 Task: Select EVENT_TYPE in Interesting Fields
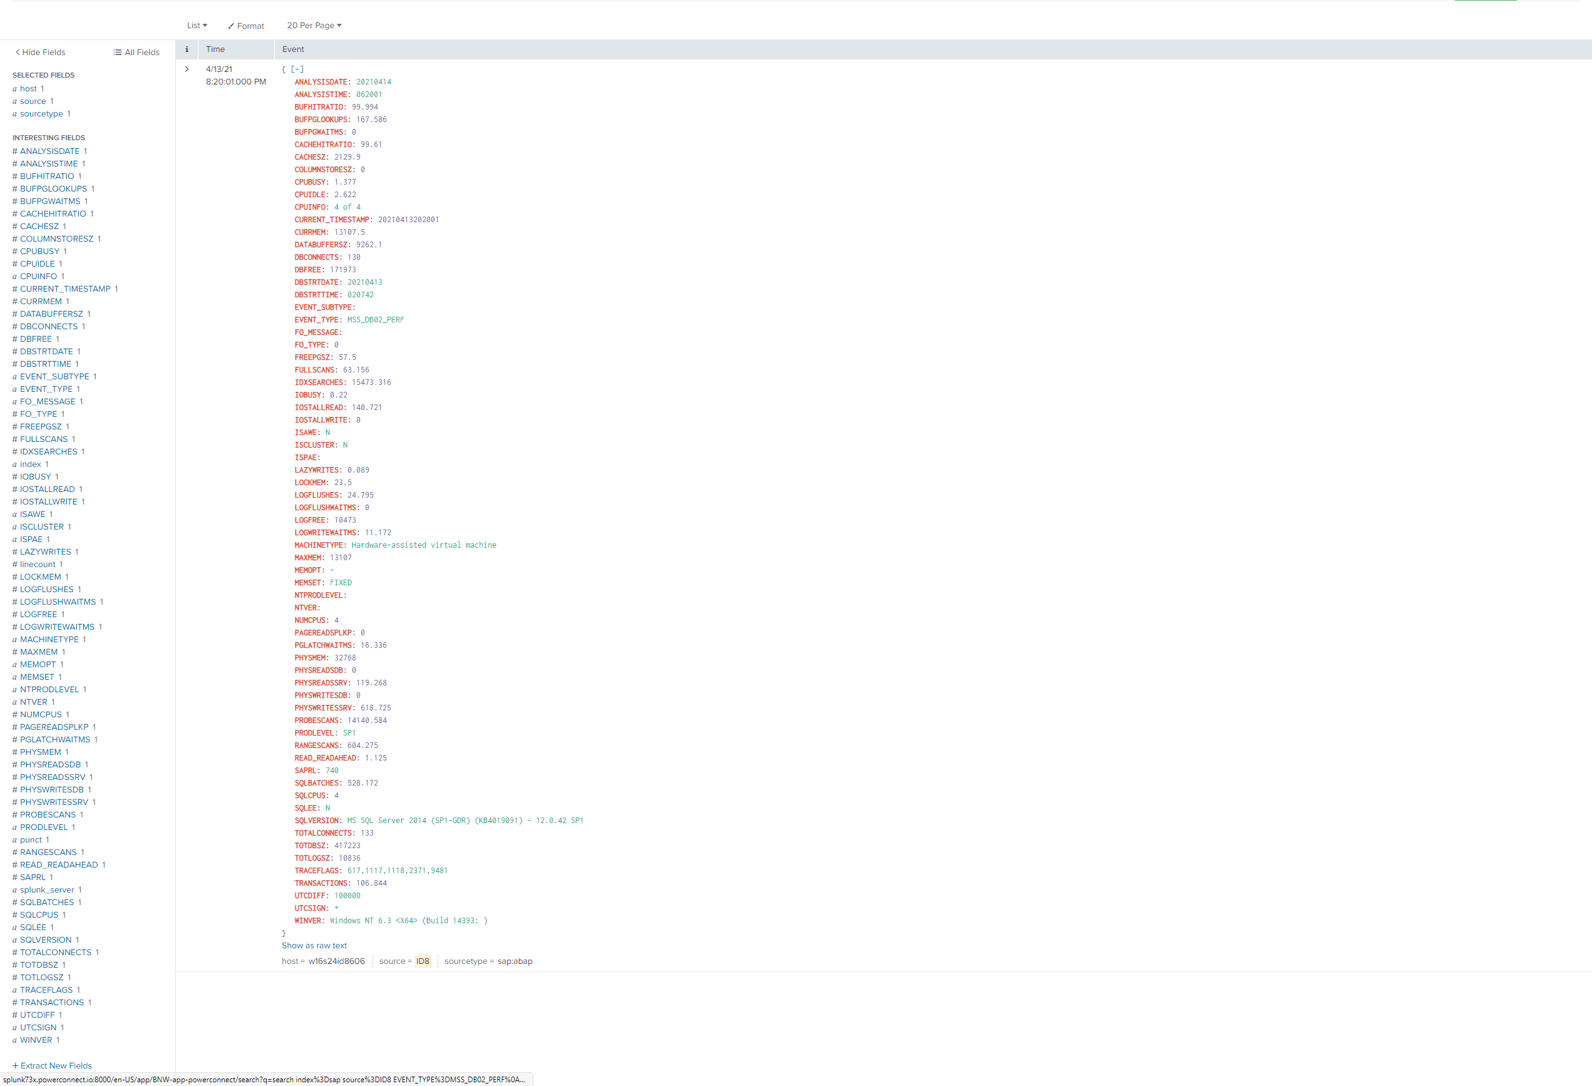[x=46, y=388]
